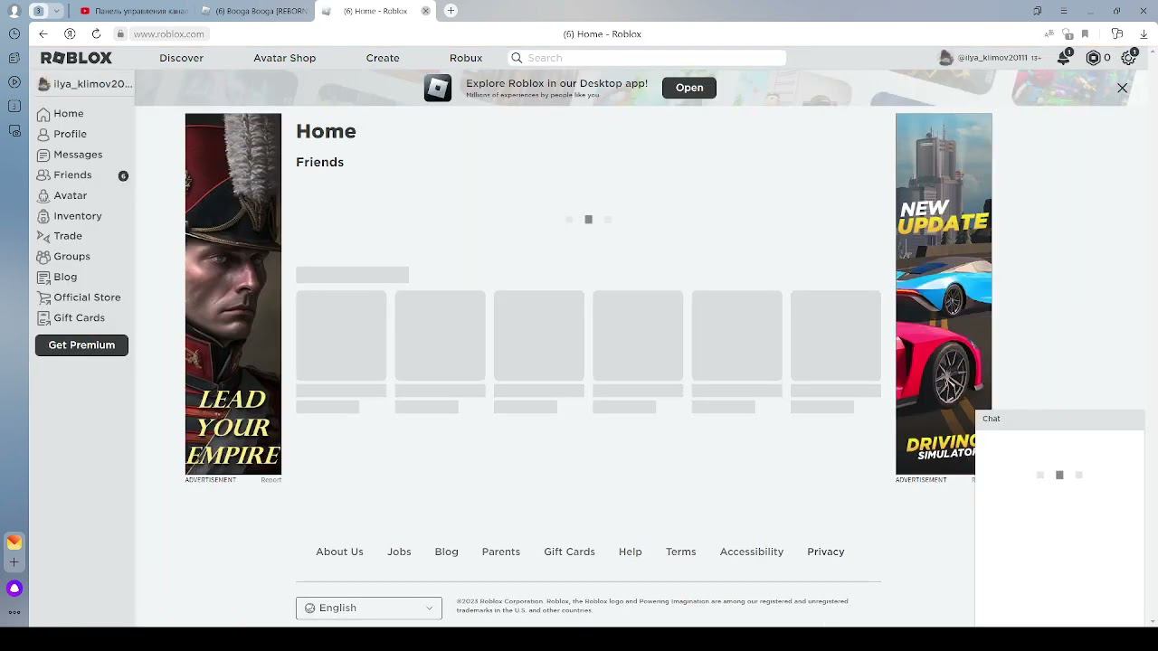Open the Robux balance icon

(x=1093, y=58)
